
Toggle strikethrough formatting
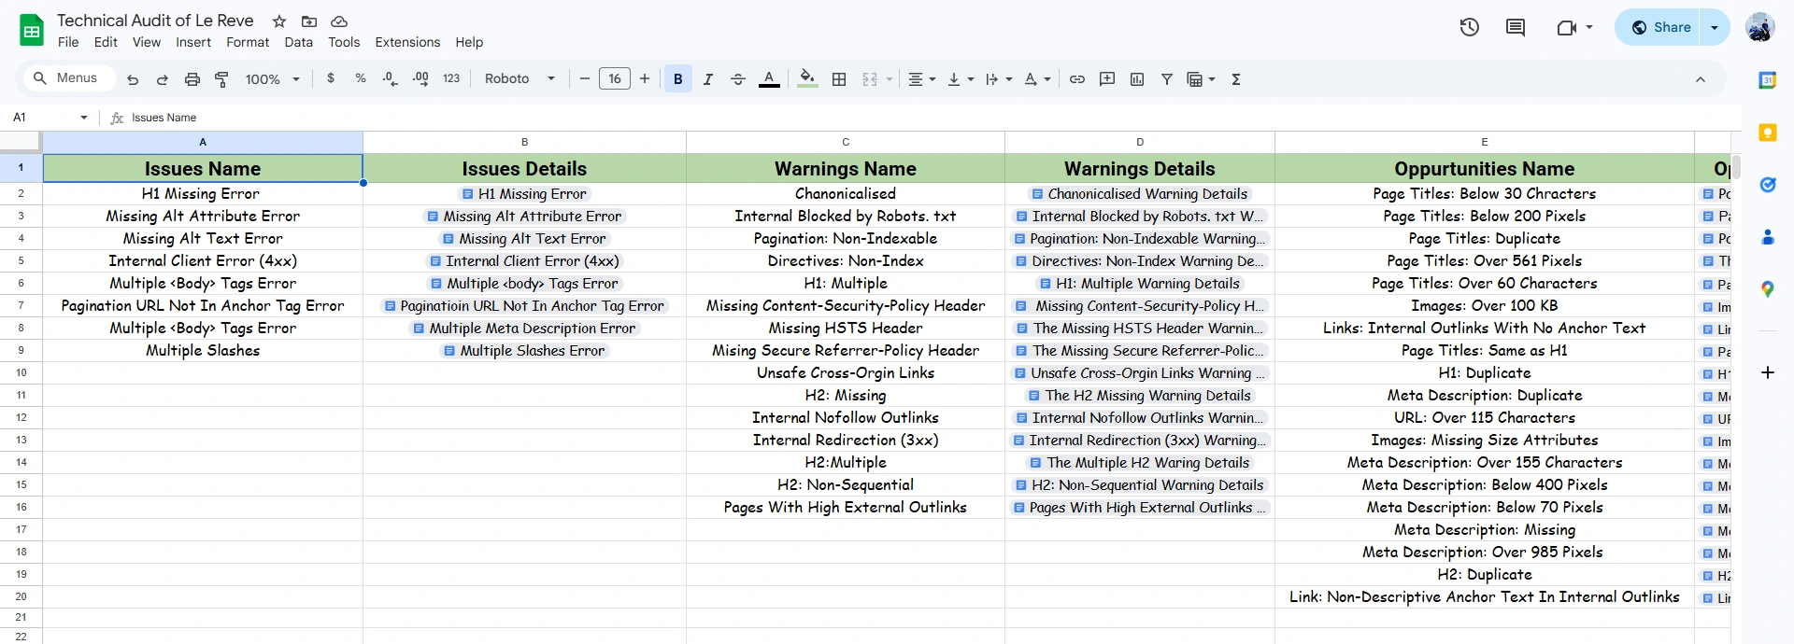738,79
